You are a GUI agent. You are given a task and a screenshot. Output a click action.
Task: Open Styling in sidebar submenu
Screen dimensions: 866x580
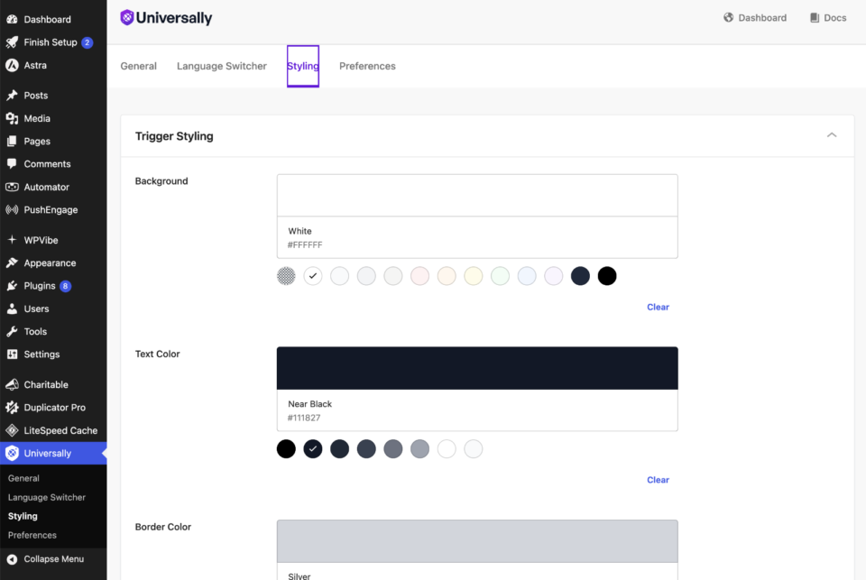[23, 516]
